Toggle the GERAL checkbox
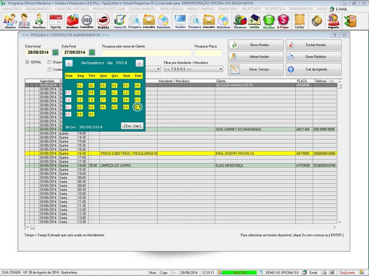This screenshot has height=276, width=369. tap(27, 62)
